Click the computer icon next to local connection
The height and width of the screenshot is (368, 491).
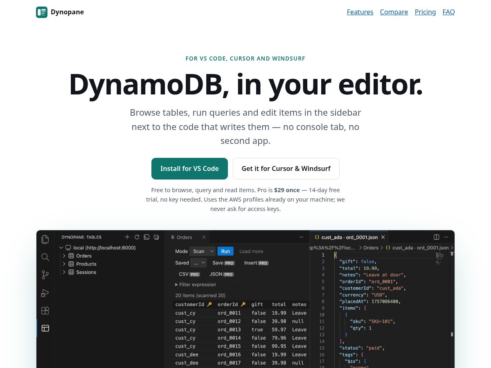(x=68, y=248)
